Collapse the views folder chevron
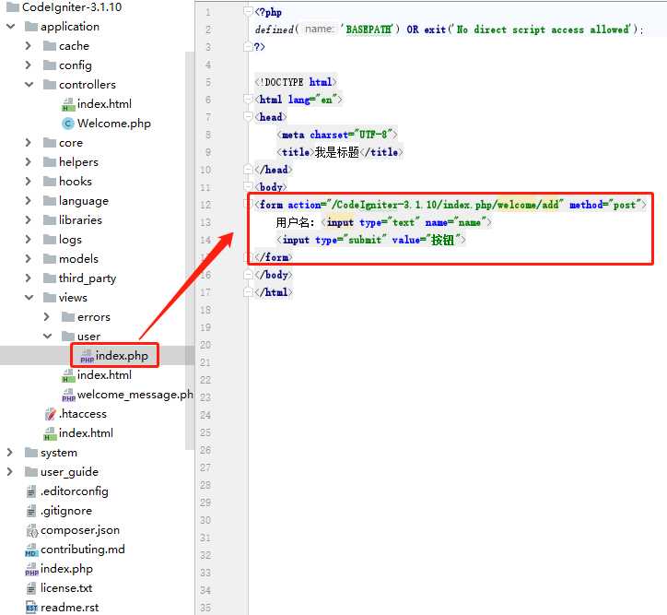The height and width of the screenshot is (615, 667). [29, 298]
